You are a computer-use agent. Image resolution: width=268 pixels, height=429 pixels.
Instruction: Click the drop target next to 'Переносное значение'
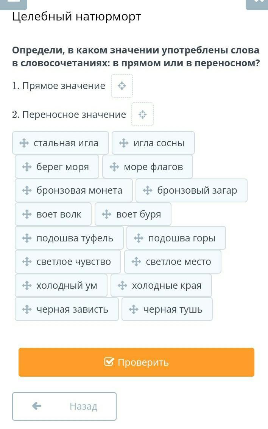coord(143,114)
